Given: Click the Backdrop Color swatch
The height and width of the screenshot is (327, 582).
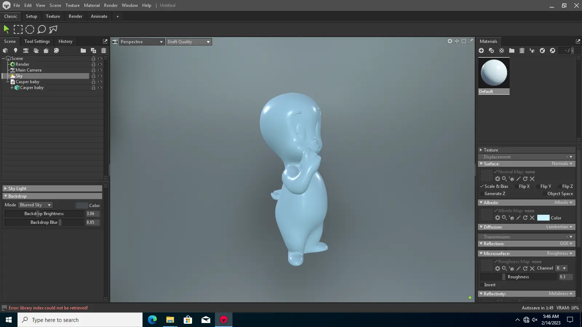Looking at the screenshot, I should click(x=82, y=205).
